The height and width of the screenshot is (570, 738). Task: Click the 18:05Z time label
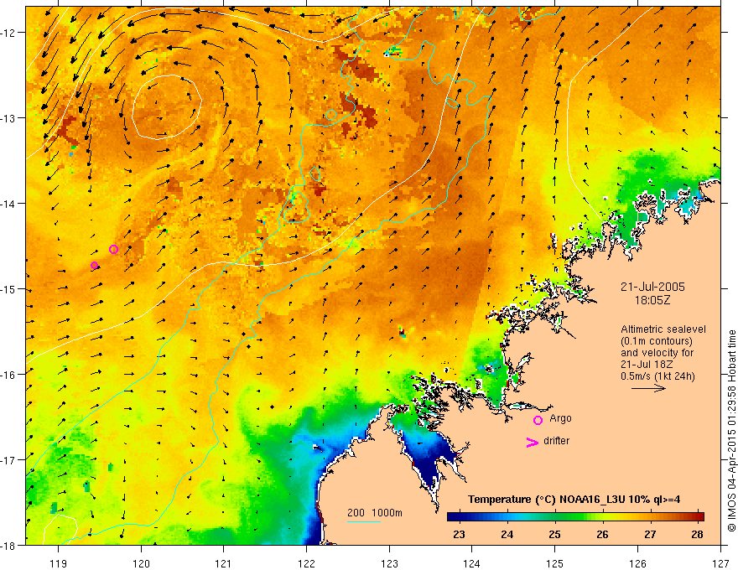point(652,300)
